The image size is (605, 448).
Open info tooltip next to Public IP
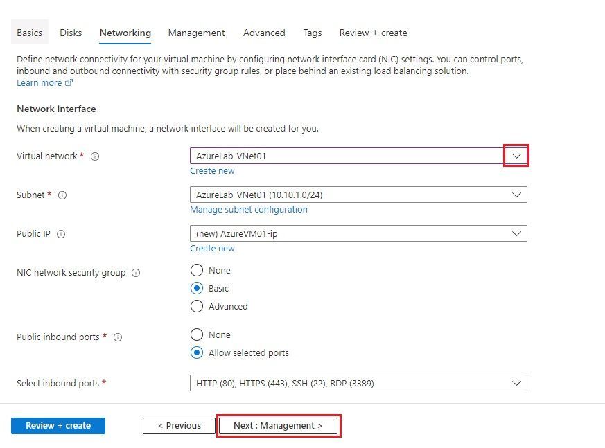coord(61,234)
